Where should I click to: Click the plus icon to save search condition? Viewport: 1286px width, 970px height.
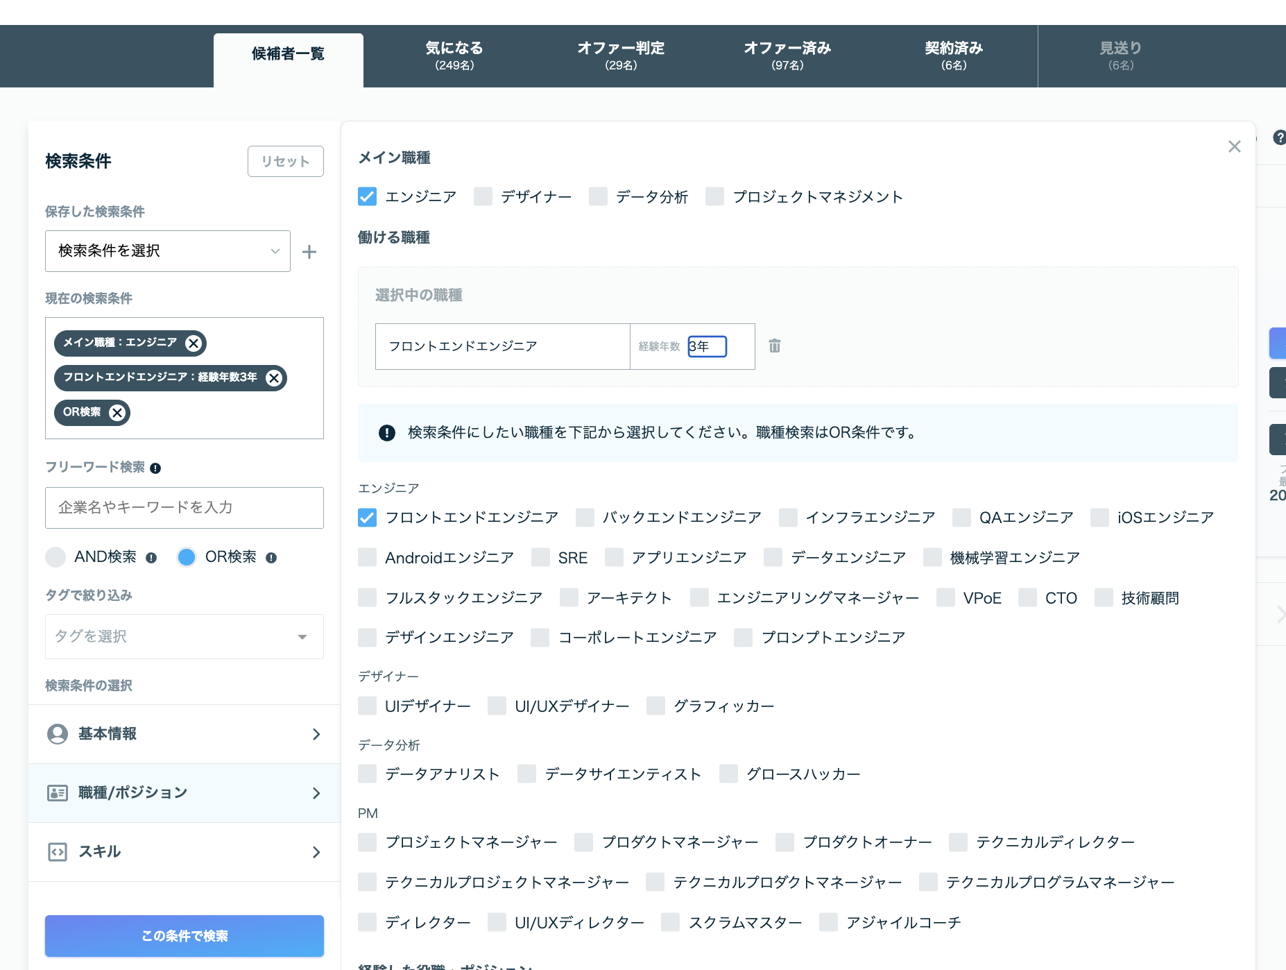click(x=309, y=251)
